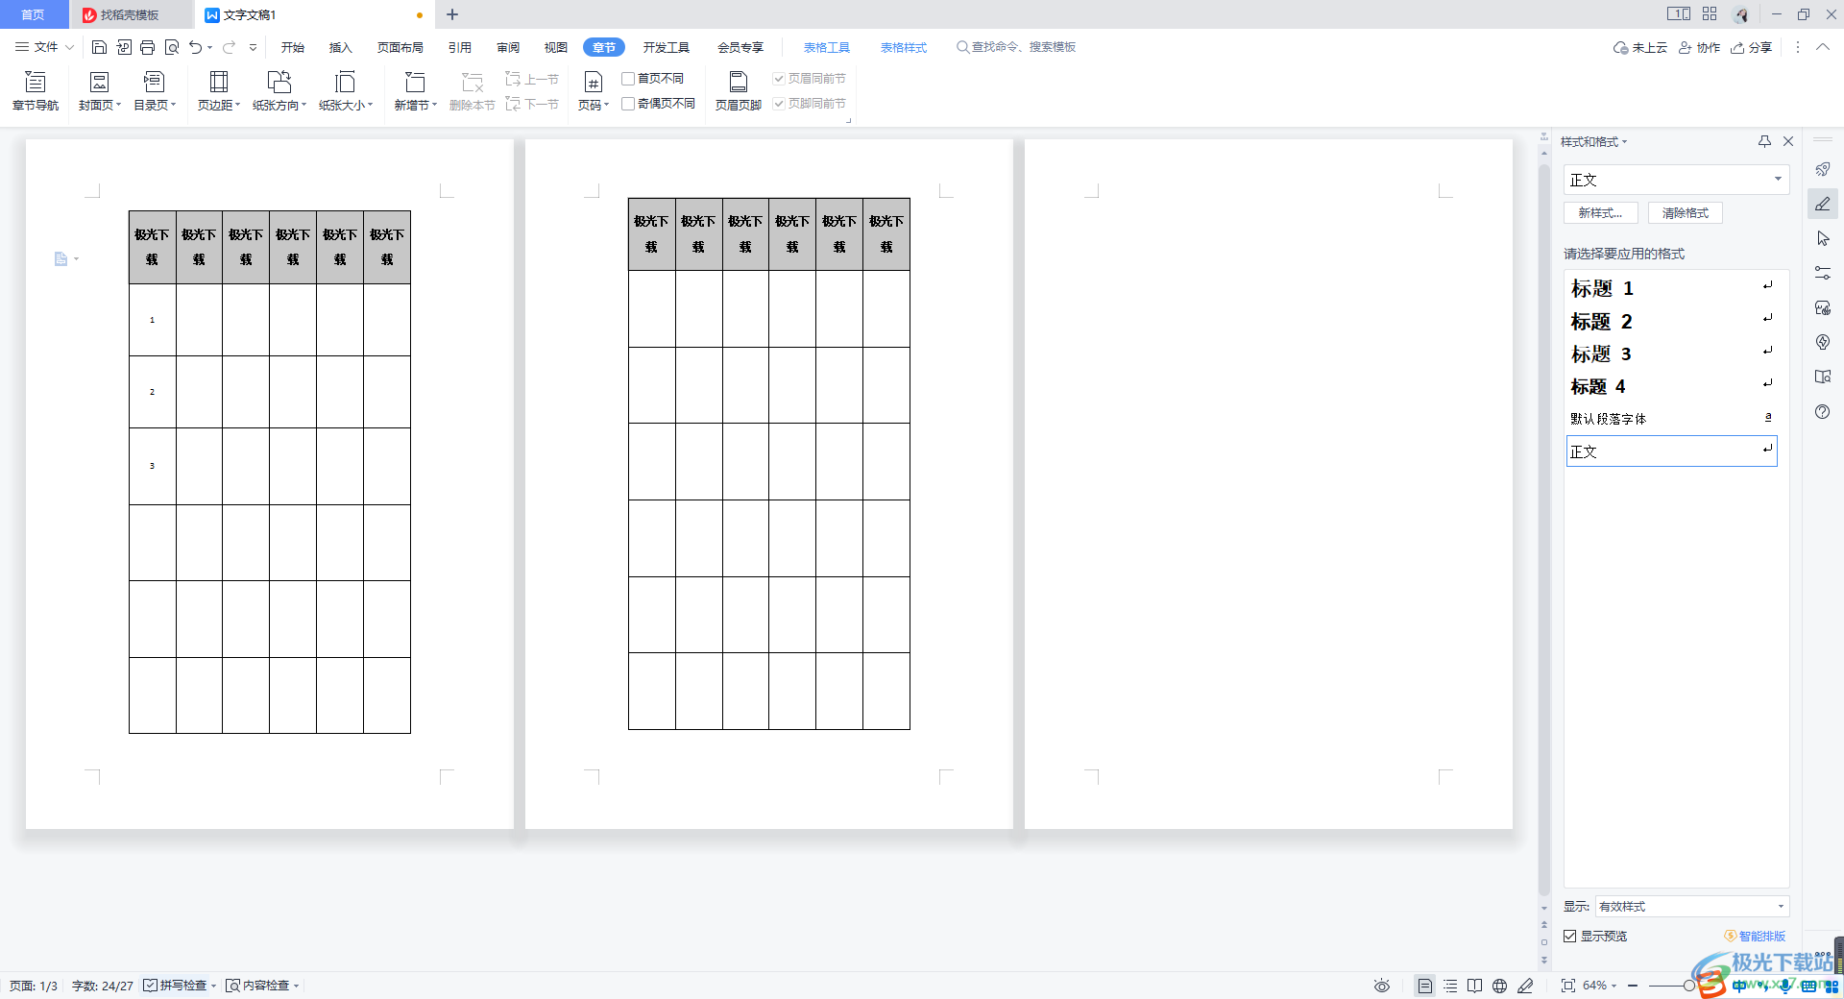Viewport: 1844px width, 999px height.
Task: Switch to the 表格工具 tab
Action: (x=827, y=47)
